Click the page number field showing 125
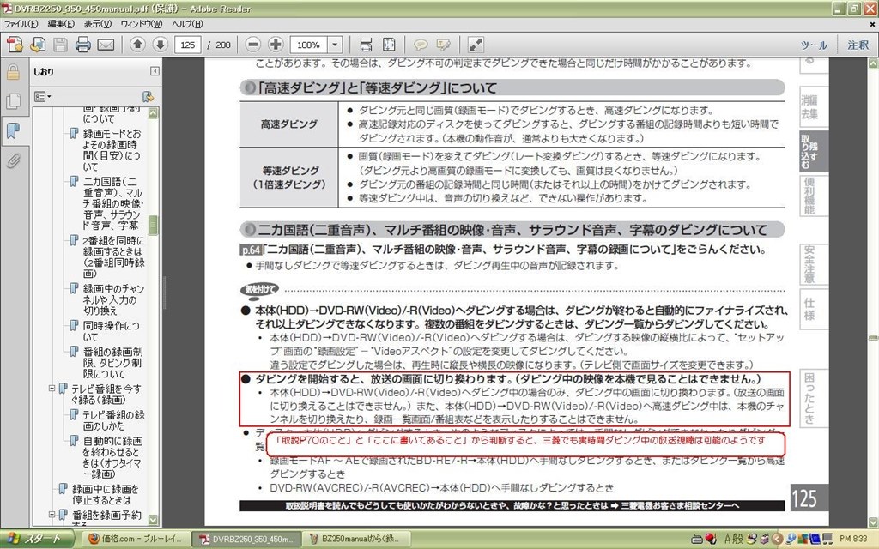This screenshot has height=549, width=879. (188, 45)
